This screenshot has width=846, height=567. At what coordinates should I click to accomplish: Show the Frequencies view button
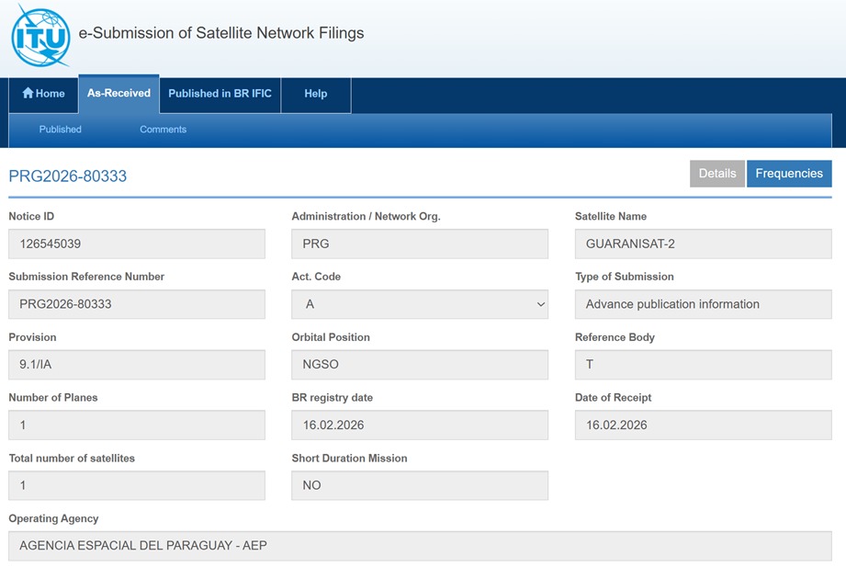tap(788, 174)
